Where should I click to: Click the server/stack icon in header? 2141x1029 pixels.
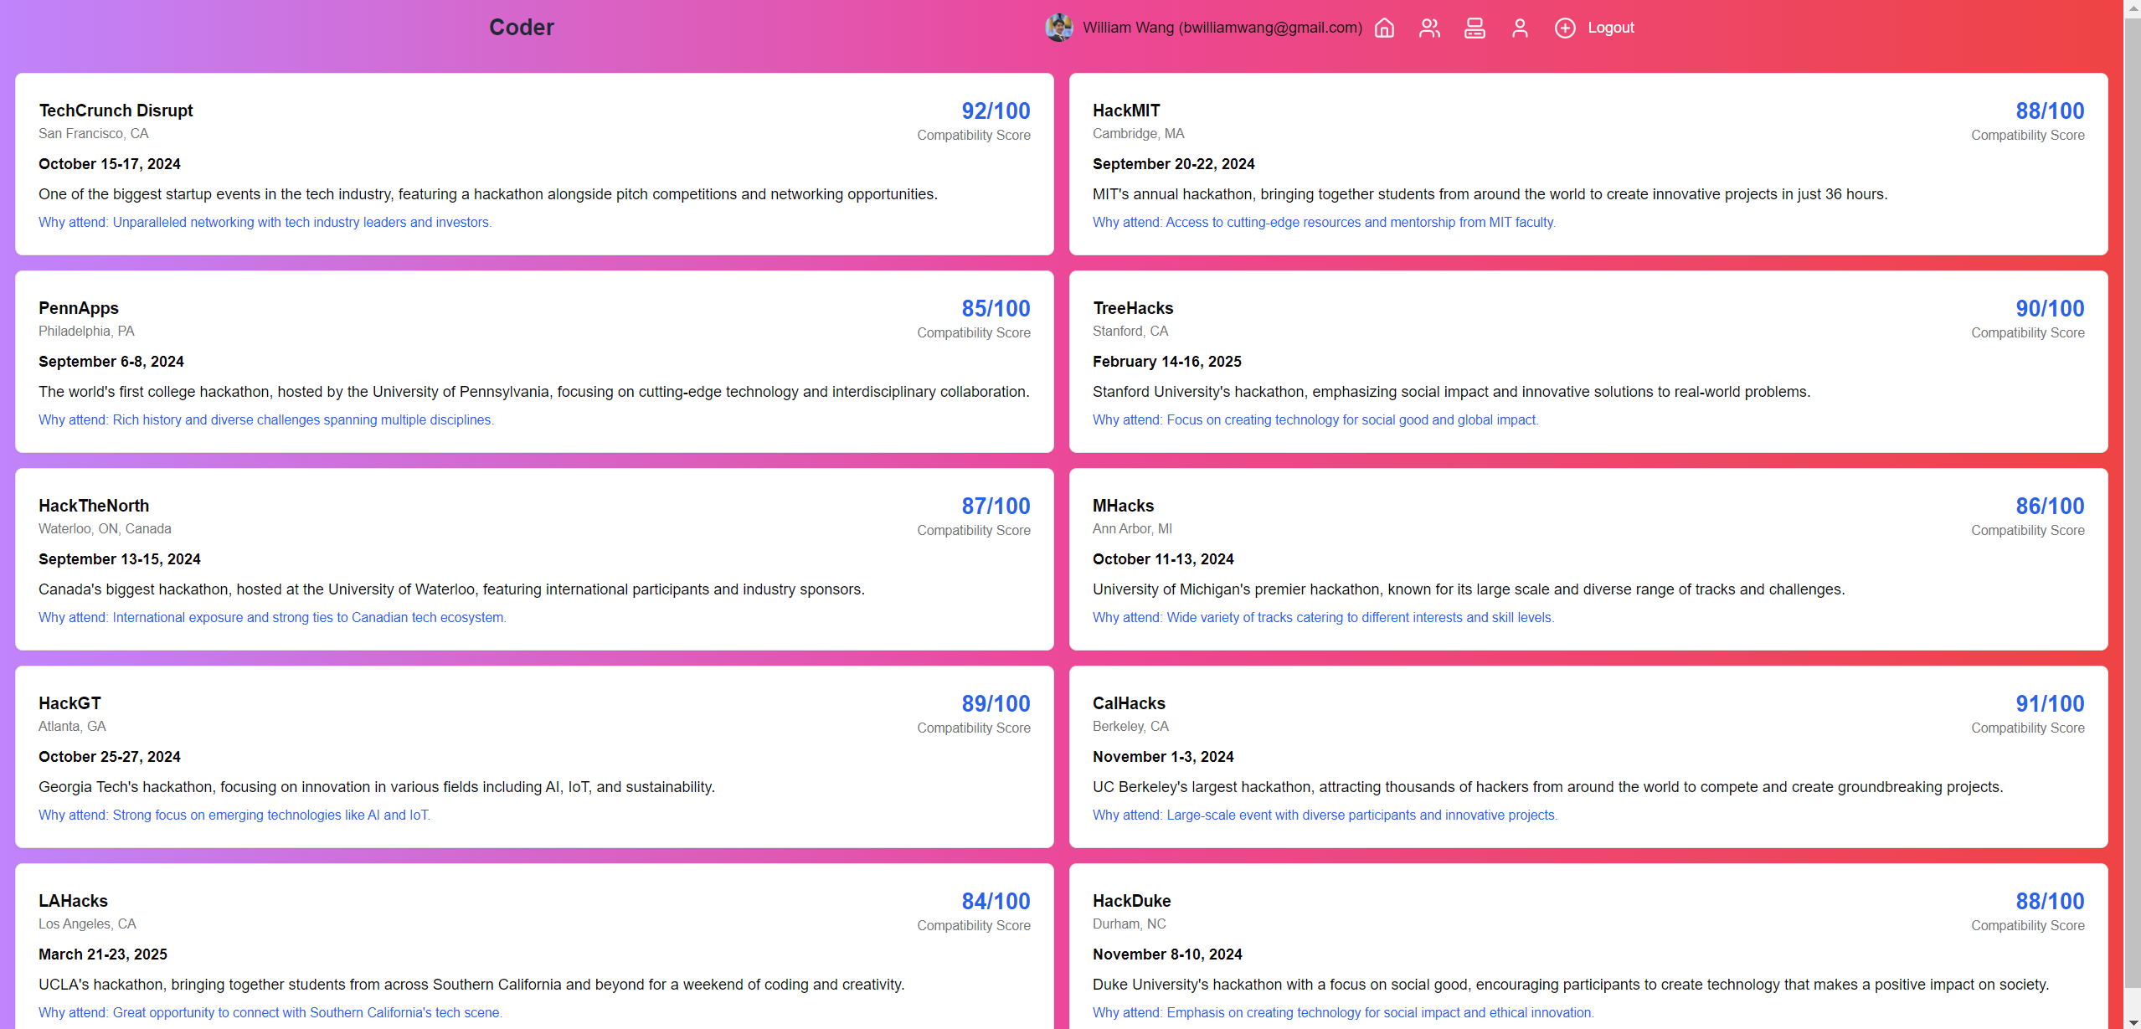pos(1475,28)
